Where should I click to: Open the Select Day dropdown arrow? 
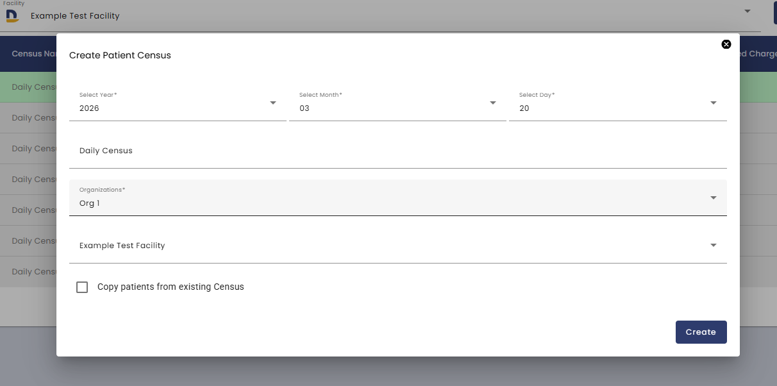coord(714,103)
